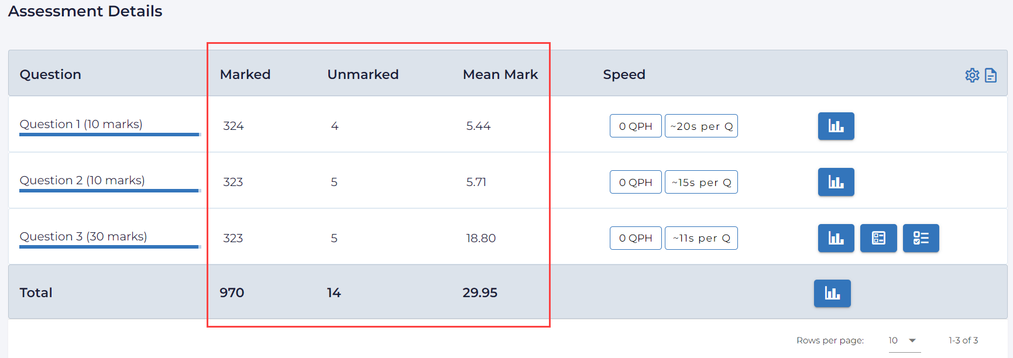1013x358 pixels.
Task: Open the column settings gear icon
Action: [972, 75]
